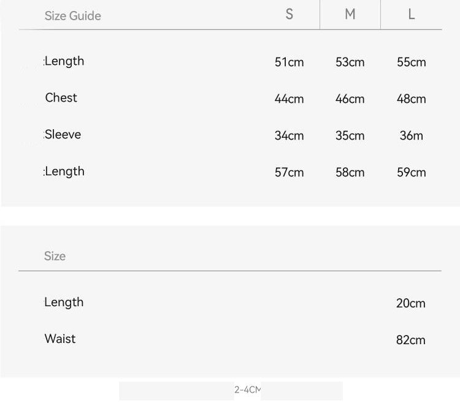The height and width of the screenshot is (403, 460).
Task: Click the 44cm chest value
Action: [x=289, y=99]
